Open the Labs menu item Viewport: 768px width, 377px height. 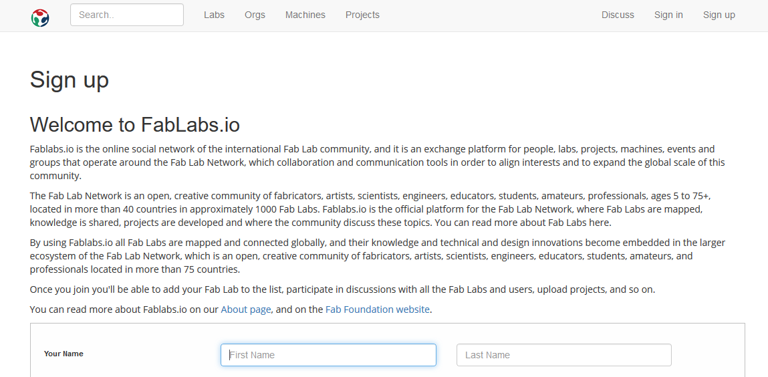pyautogui.click(x=214, y=15)
